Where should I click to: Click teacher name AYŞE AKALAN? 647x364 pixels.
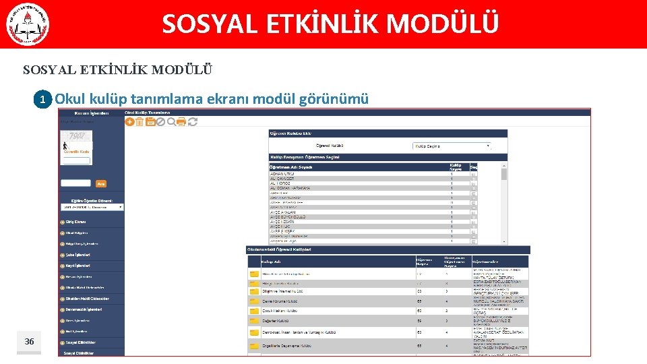283,212
